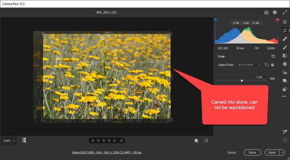290x160 pixels.
Task: Select the Graduated Filter tool
Action: click(x=285, y=56)
